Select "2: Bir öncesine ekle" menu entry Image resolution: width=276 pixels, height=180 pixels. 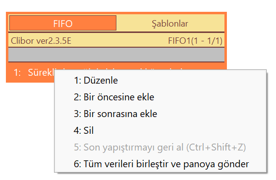coord(160,97)
